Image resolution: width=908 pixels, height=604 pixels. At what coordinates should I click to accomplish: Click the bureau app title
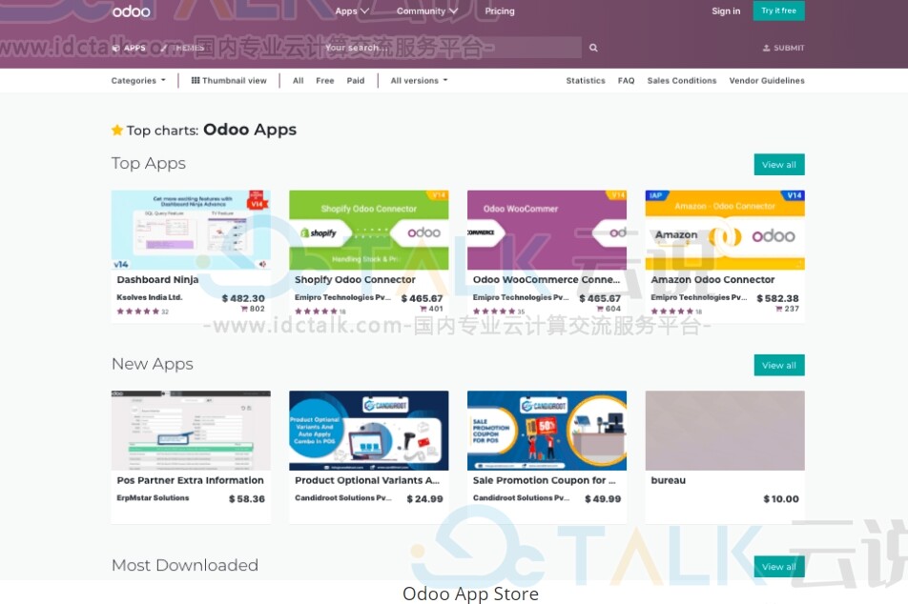[x=669, y=480]
